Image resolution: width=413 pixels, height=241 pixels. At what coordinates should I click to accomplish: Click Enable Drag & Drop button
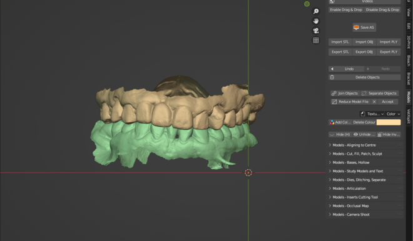pos(346,10)
